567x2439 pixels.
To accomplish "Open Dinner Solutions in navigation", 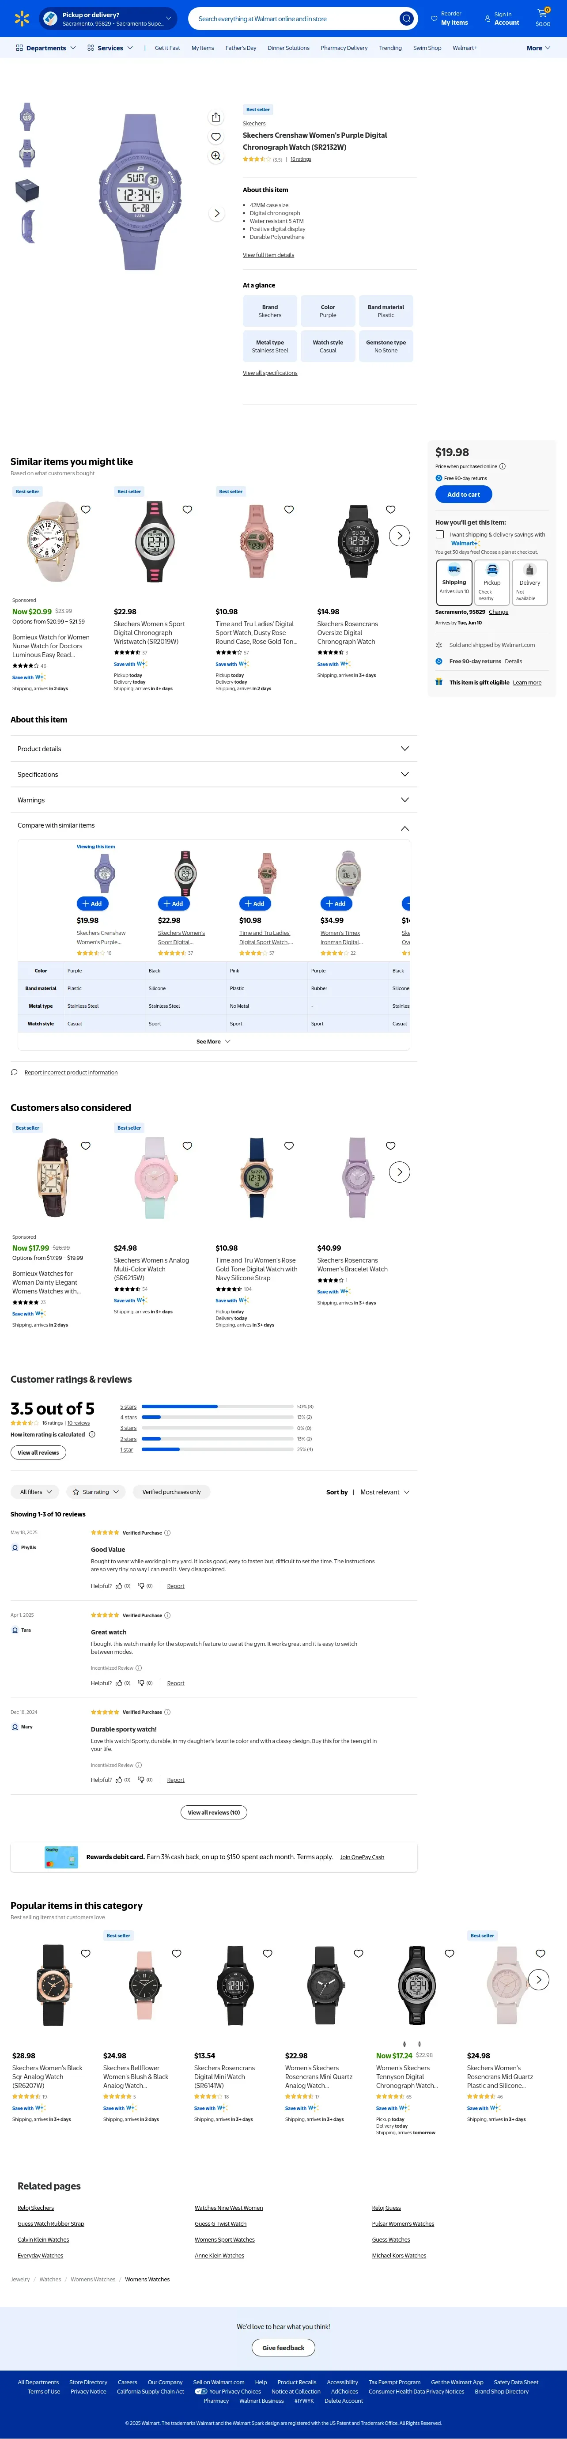I will [x=289, y=47].
